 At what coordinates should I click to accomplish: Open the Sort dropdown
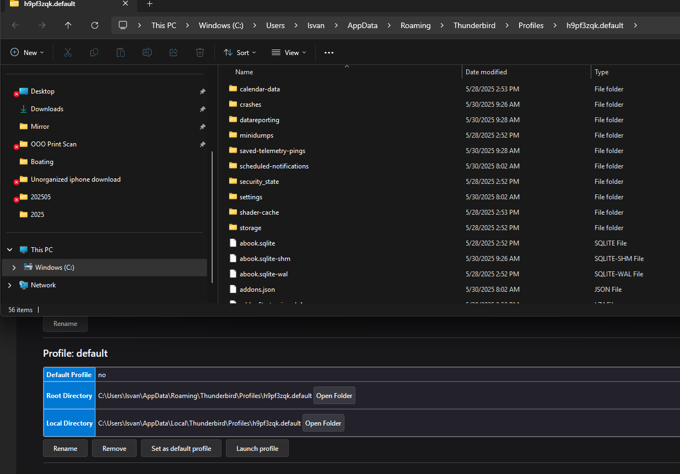pos(240,53)
